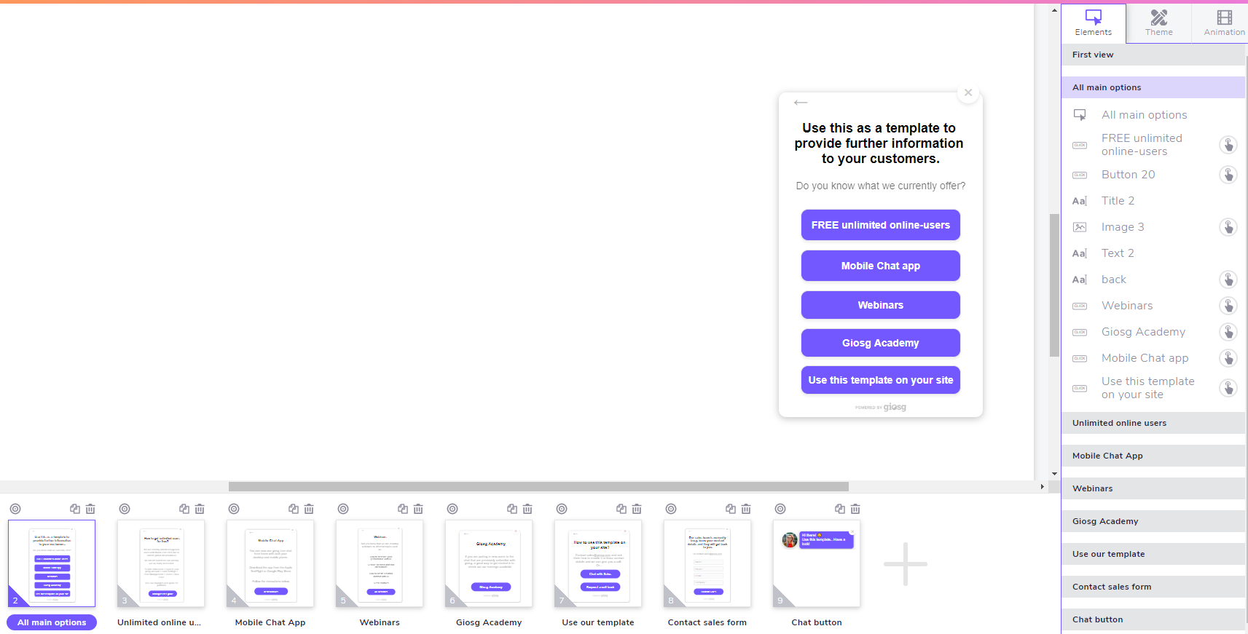This screenshot has height=634, width=1248.
Task: Select the popup headline text in preview
Action: click(x=879, y=143)
